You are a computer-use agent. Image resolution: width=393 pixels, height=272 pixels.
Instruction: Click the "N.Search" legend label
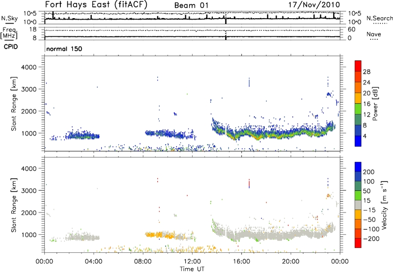point(379,18)
